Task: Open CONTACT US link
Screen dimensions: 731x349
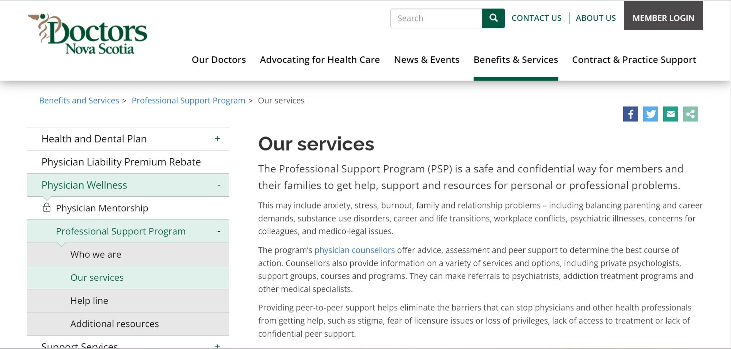Action: tap(536, 18)
